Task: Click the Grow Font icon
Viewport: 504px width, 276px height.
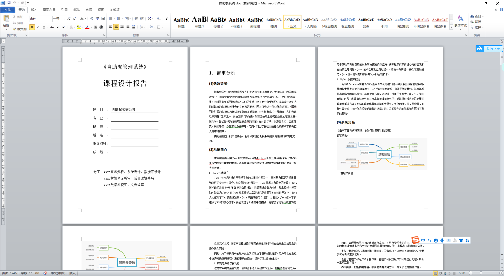Action: coord(69,19)
